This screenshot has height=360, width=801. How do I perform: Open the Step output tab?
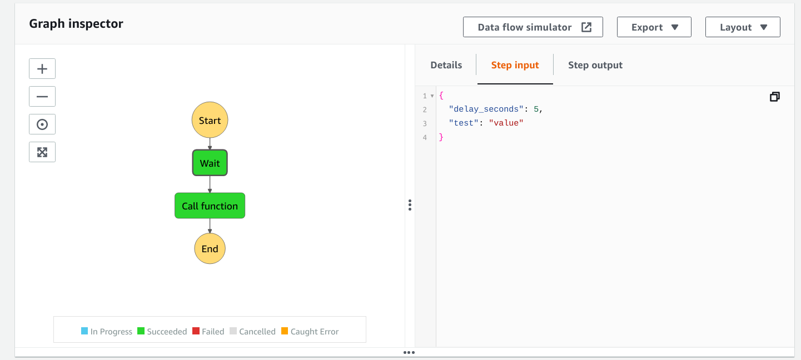[x=595, y=65]
